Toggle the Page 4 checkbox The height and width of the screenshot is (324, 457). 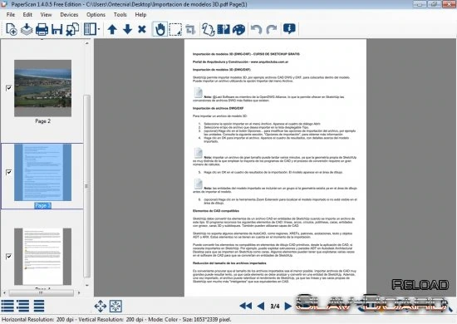tap(9, 256)
